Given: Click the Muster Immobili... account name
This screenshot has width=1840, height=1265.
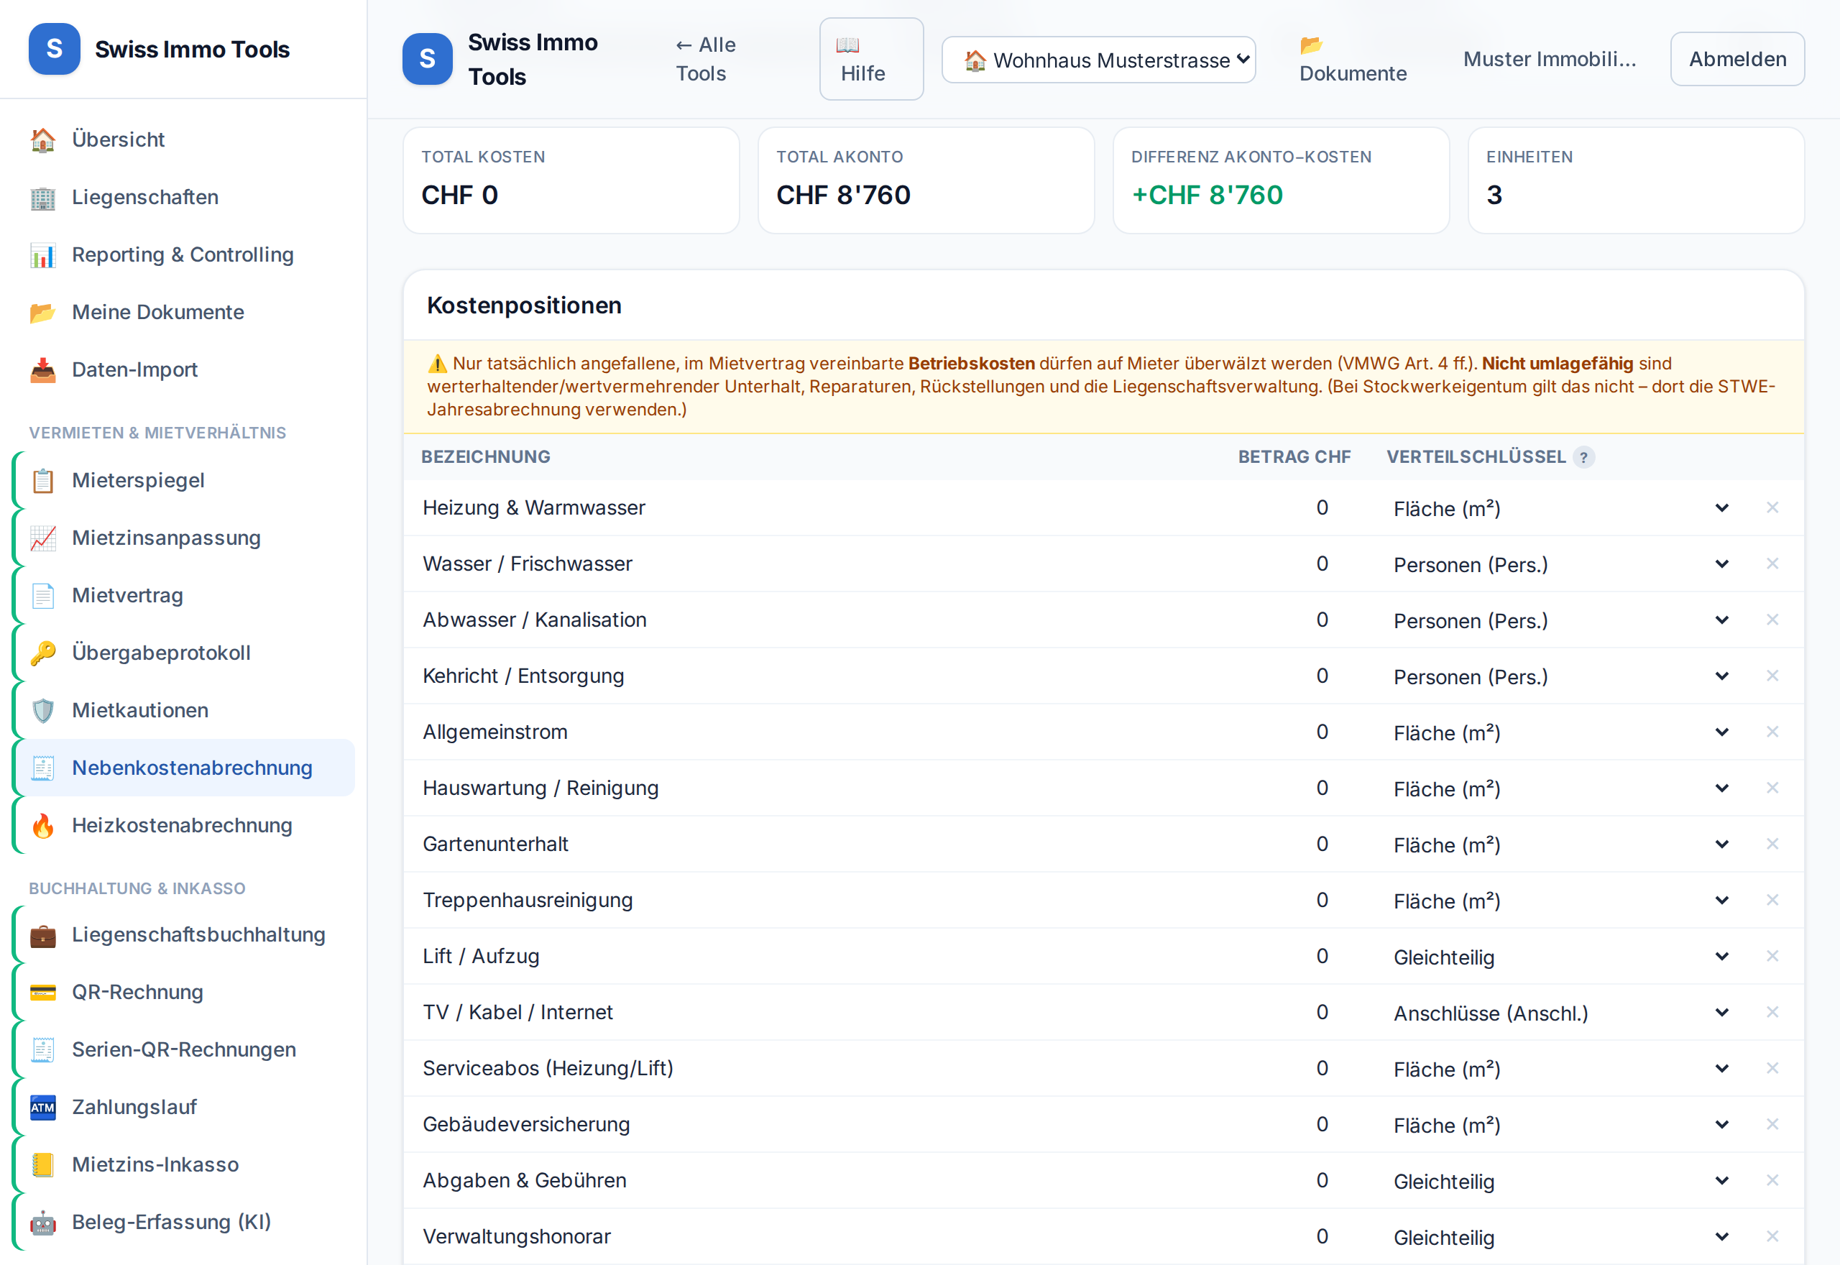Looking at the screenshot, I should pyautogui.click(x=1548, y=60).
